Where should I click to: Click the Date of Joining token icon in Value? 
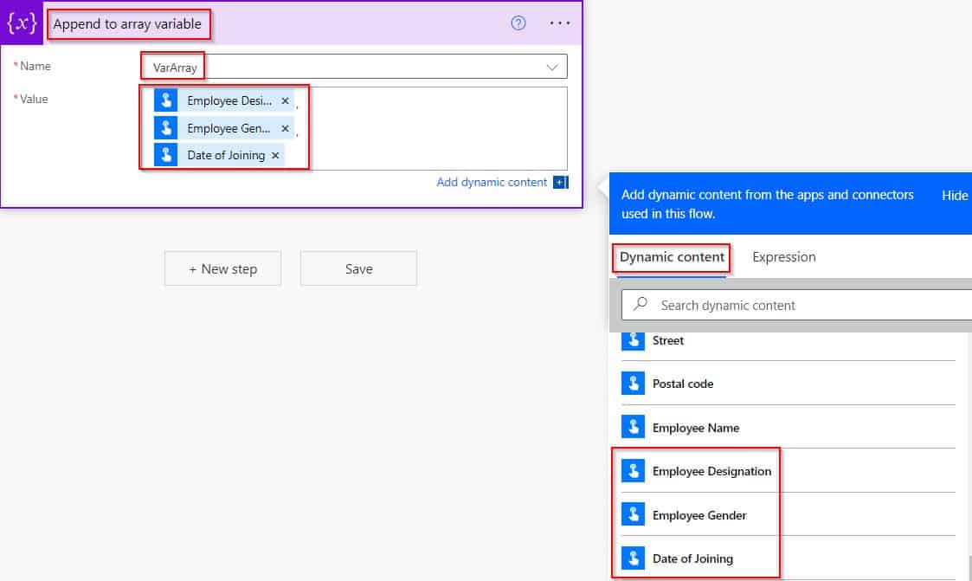point(166,155)
